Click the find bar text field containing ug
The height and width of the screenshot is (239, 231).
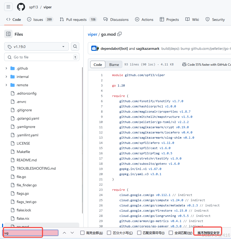(31, 233)
